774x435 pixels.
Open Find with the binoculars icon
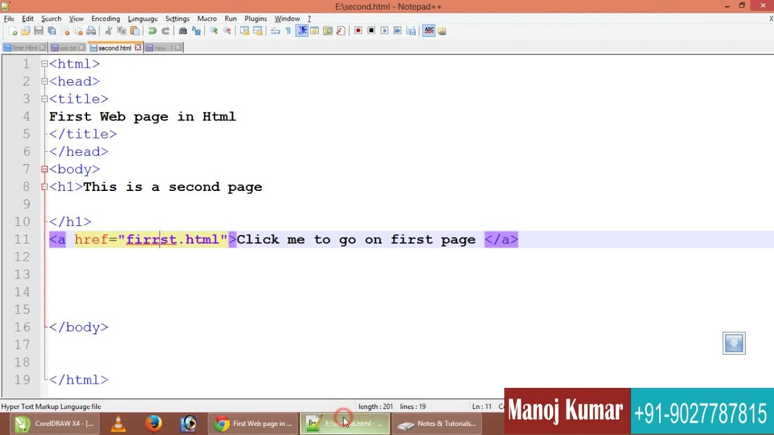[183, 31]
